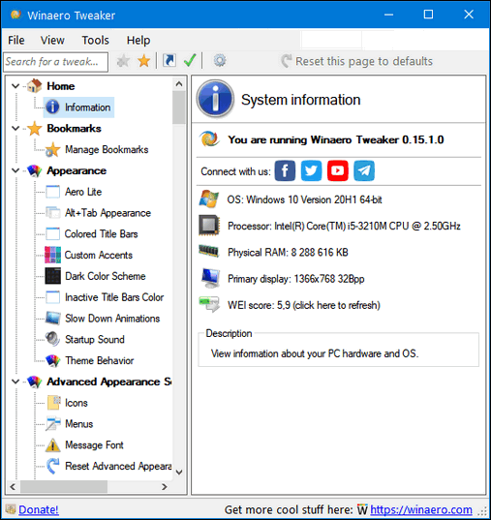The image size is (491, 520).
Task: Click the horizontal scrollbar right arrow
Action: [165, 487]
